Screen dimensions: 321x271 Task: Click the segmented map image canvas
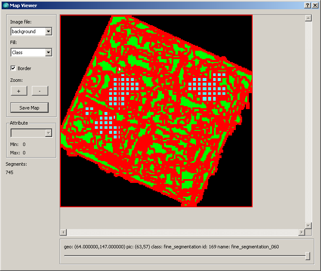click(156, 111)
